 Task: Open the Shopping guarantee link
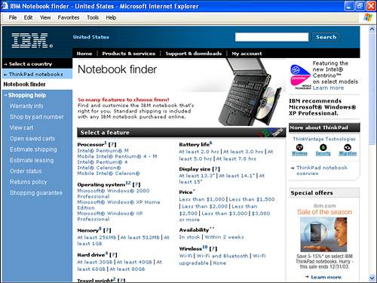coord(36,193)
